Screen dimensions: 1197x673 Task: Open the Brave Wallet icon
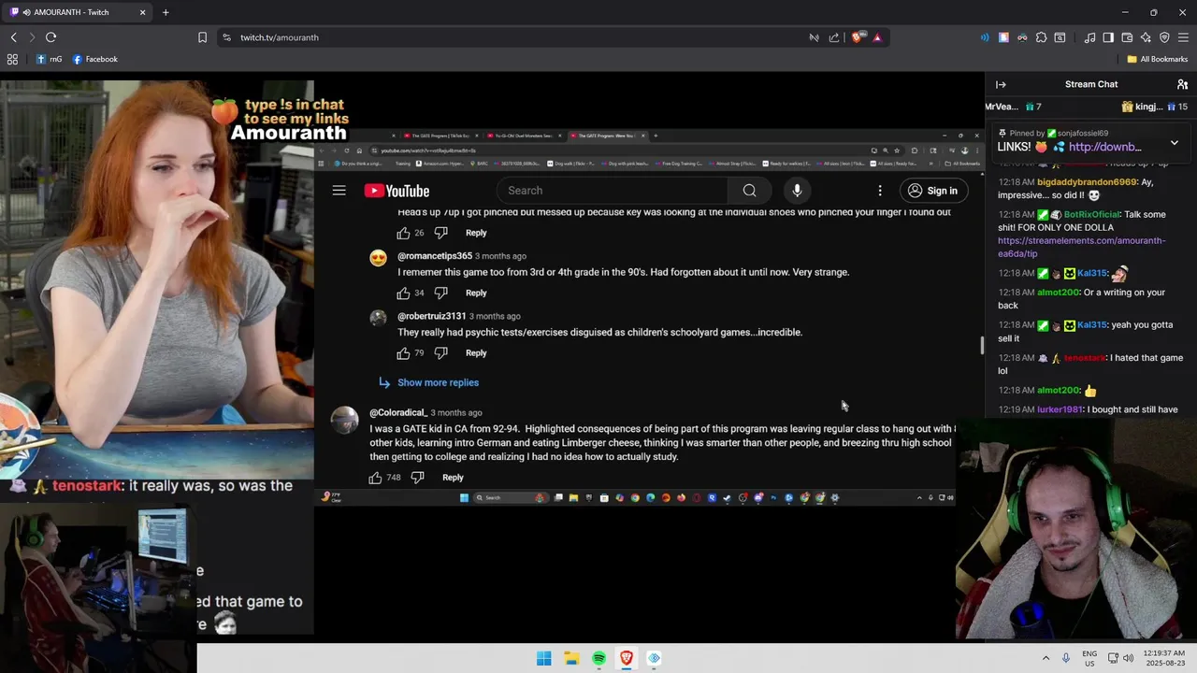[x=1127, y=37]
